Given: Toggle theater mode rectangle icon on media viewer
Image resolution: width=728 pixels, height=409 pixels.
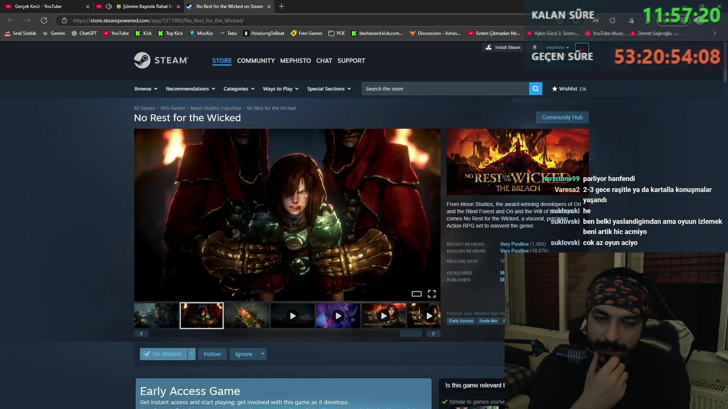Looking at the screenshot, I should pyautogui.click(x=416, y=294).
